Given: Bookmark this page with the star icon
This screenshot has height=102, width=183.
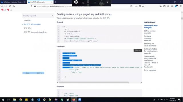Looking at the screenshot, I should pos(143,6).
